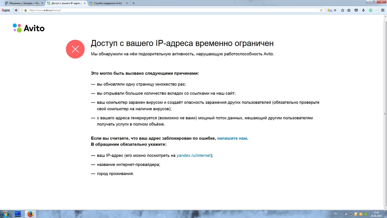This screenshot has width=387, height=218.
Task: Close the Служба поддержки Avito tab
Action: coord(127,3)
